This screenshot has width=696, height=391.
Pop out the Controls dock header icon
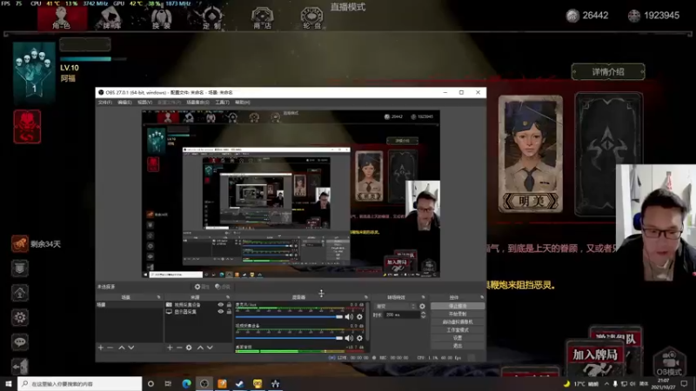click(482, 297)
